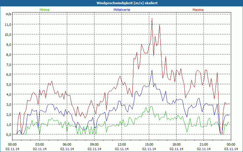Click the highest peak of the red Maxima curve

[152, 18]
